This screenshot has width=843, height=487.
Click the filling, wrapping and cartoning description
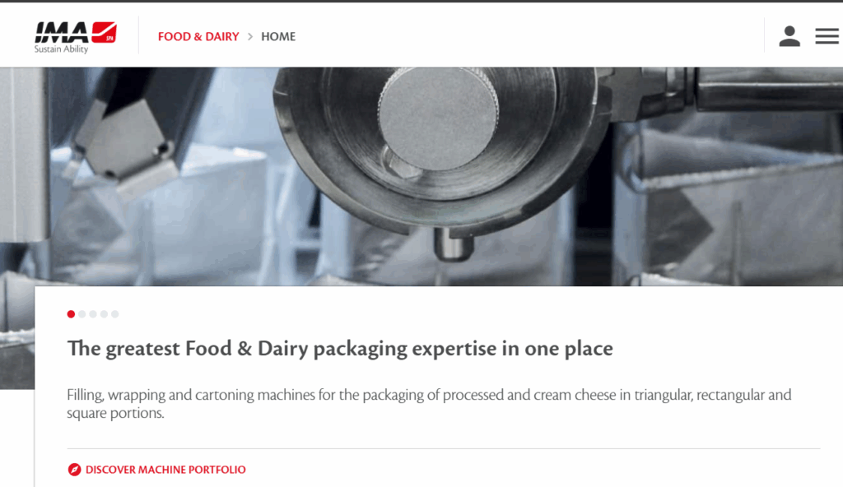428,404
